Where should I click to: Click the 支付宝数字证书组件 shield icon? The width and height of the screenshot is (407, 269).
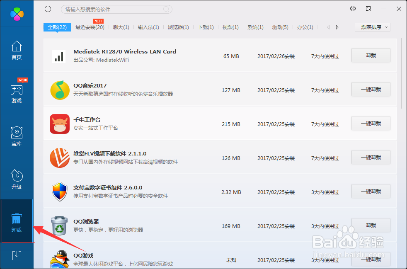[60, 191]
